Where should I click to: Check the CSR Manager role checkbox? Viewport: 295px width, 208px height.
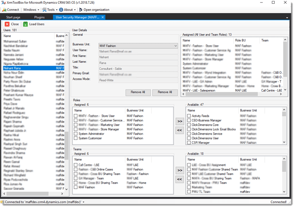point(189,142)
